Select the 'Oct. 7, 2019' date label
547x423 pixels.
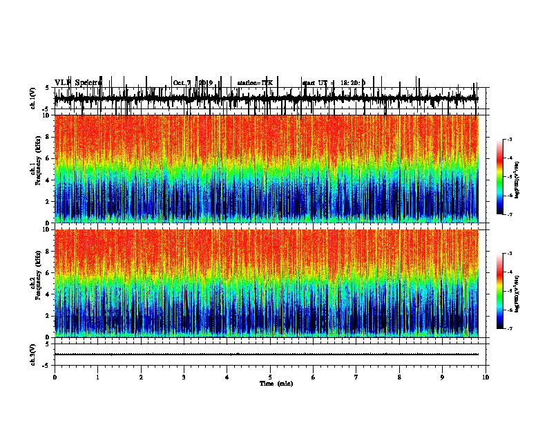pyautogui.click(x=193, y=83)
